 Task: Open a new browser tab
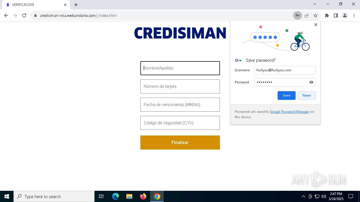76,5
